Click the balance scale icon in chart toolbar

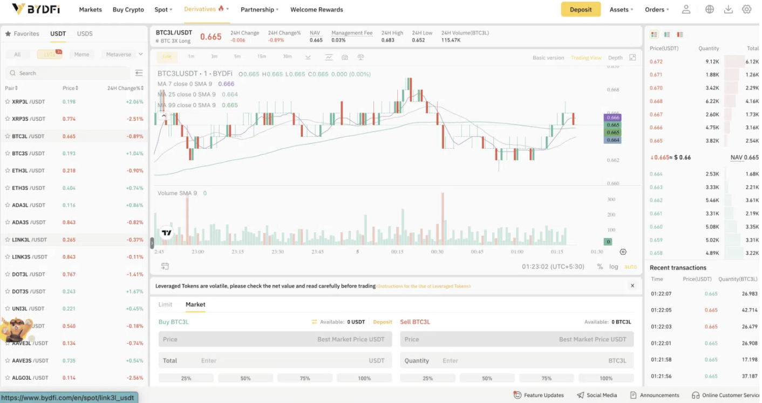click(x=361, y=57)
